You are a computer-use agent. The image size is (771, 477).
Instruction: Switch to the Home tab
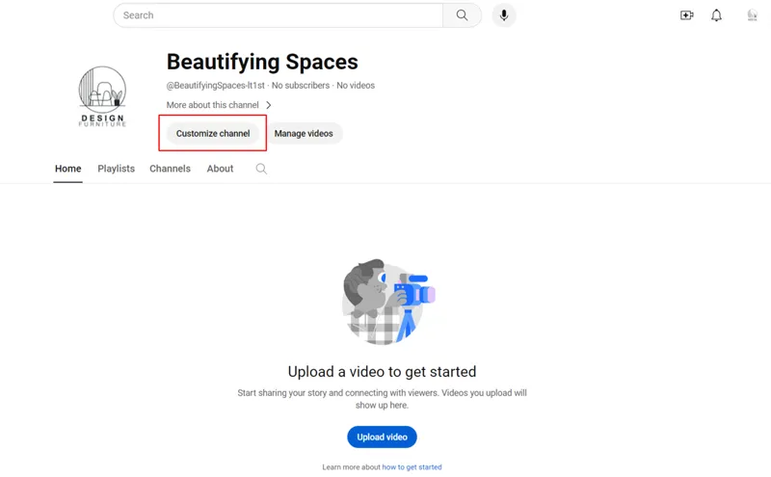67,169
